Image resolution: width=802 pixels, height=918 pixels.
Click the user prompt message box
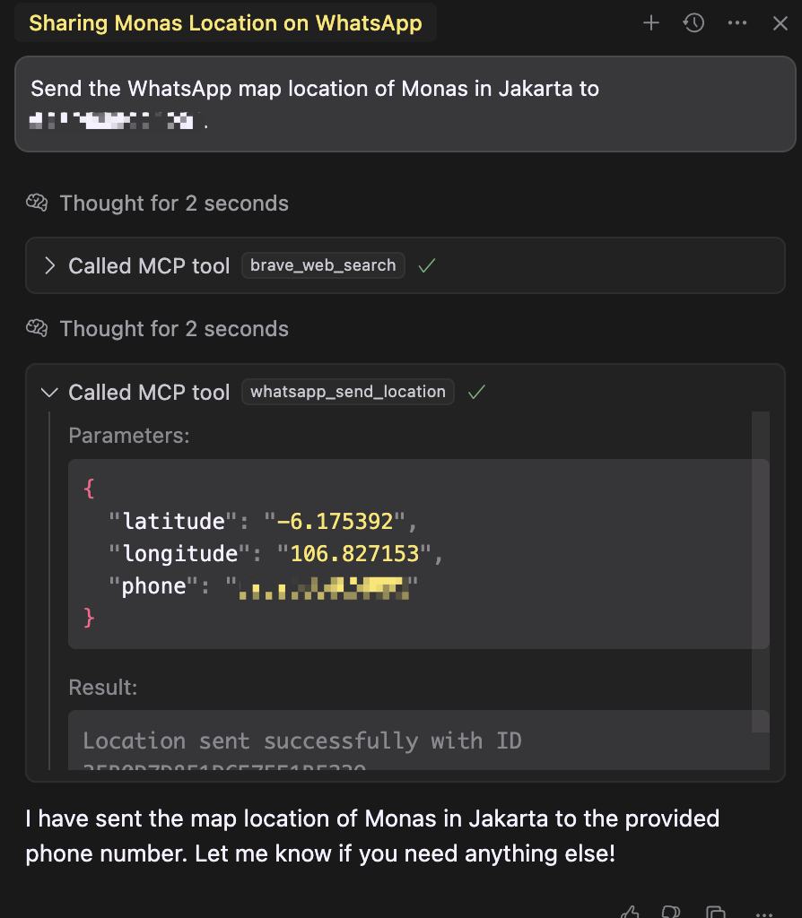point(405,104)
